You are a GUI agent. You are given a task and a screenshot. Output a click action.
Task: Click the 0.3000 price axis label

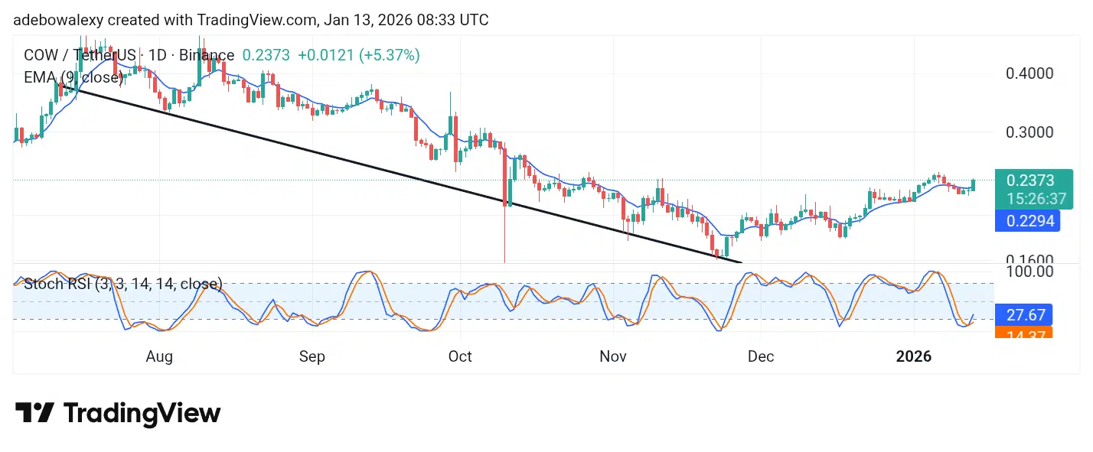point(1029,132)
